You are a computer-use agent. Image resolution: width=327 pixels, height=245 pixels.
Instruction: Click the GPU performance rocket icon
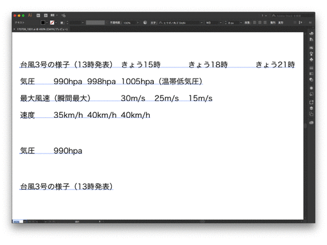pos(64,15)
